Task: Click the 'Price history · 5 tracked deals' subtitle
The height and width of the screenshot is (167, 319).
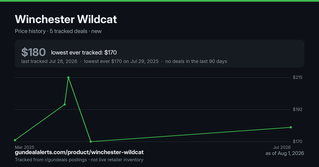Action: 51,31
